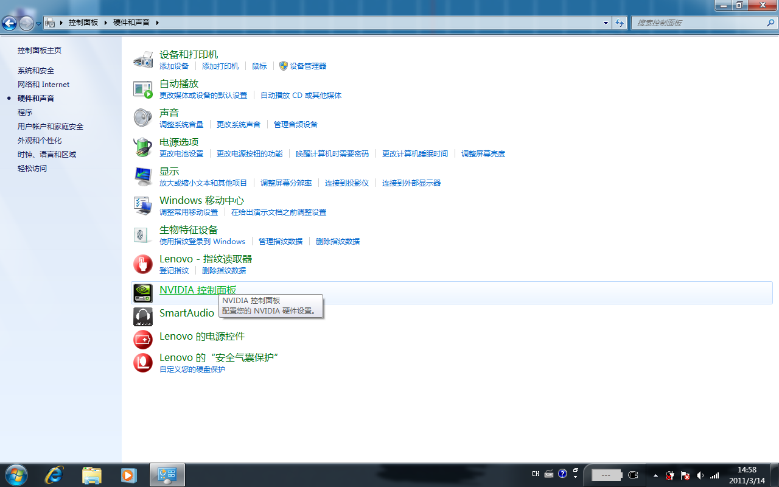Expand the 控制面板 breadcrumb arrow
Image resolution: width=779 pixels, height=487 pixels.
pos(105,23)
